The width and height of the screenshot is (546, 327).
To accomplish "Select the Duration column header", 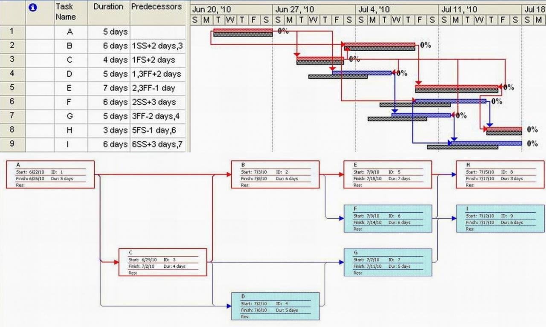I will pyautogui.click(x=109, y=12).
